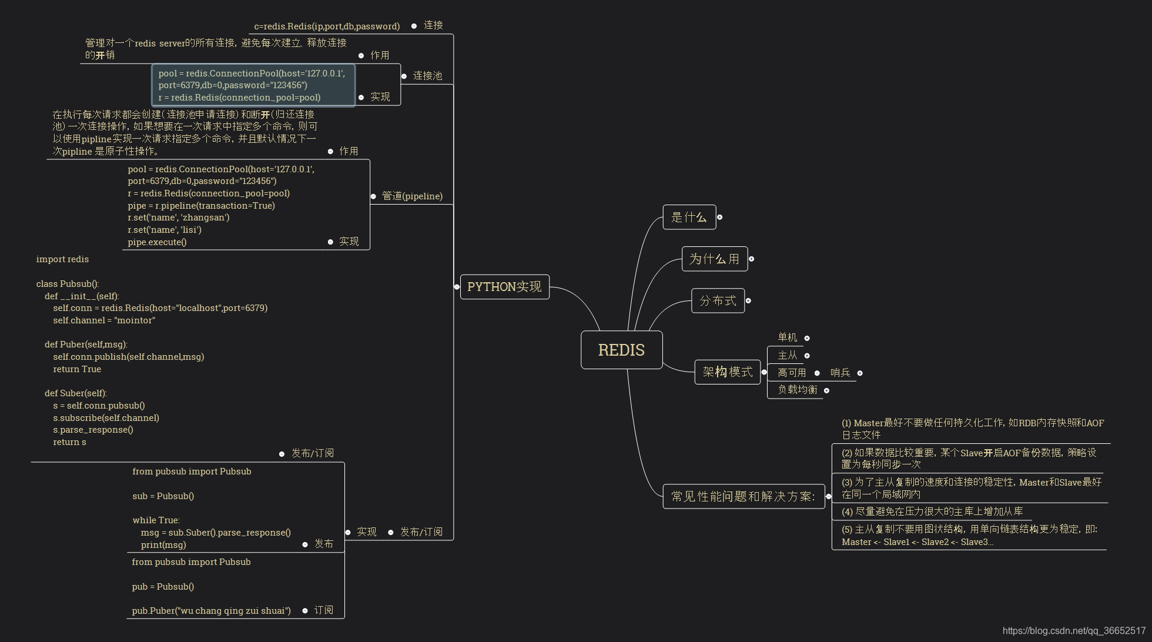Click tip (3) 为了主从复制的速度
The width and height of the screenshot is (1152, 642).
coord(971,488)
